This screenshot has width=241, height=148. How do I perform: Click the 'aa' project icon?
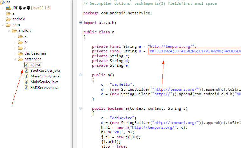2,2
